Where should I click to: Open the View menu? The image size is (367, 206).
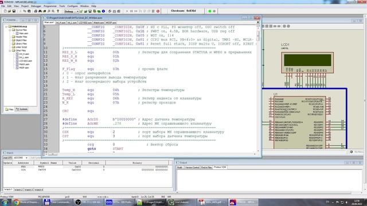[17, 6]
